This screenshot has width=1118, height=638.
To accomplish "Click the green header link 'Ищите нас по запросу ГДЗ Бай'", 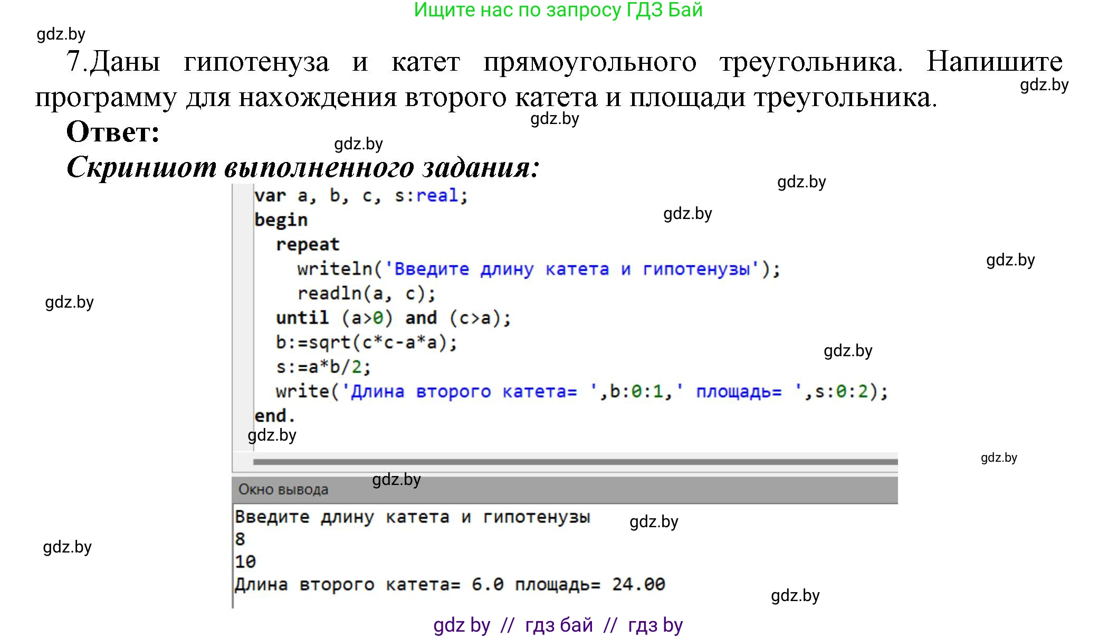I will coord(559,12).
